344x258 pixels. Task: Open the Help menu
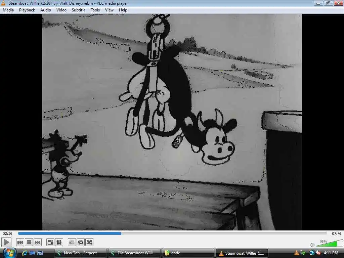[123, 10]
